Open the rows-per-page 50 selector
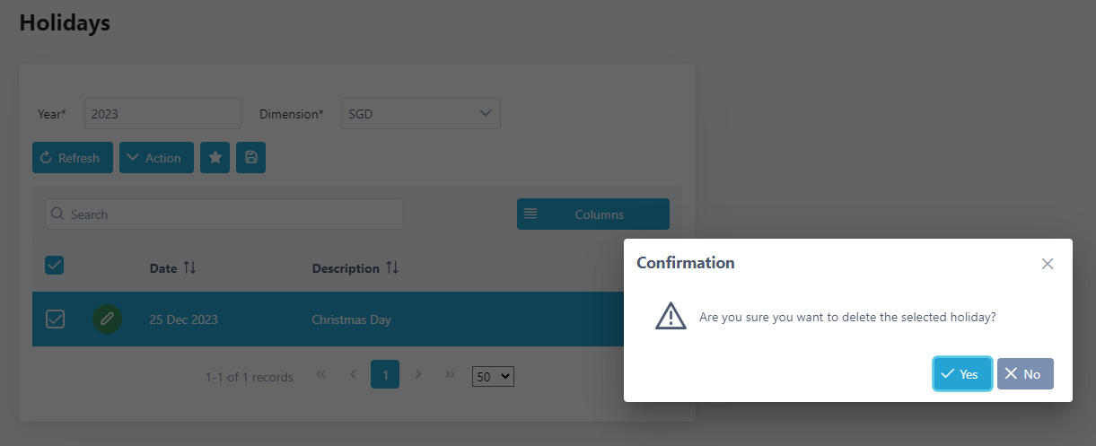1096x446 pixels. coord(493,377)
